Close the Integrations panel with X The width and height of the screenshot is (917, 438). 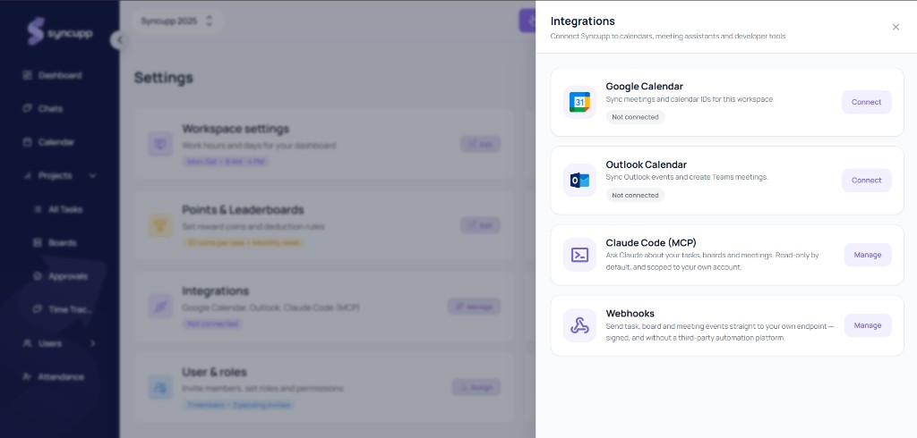coord(896,27)
